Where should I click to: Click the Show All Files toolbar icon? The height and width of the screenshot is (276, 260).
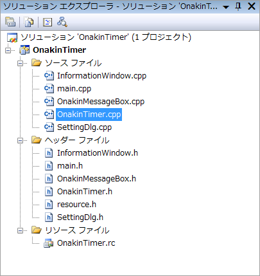click(x=28, y=22)
